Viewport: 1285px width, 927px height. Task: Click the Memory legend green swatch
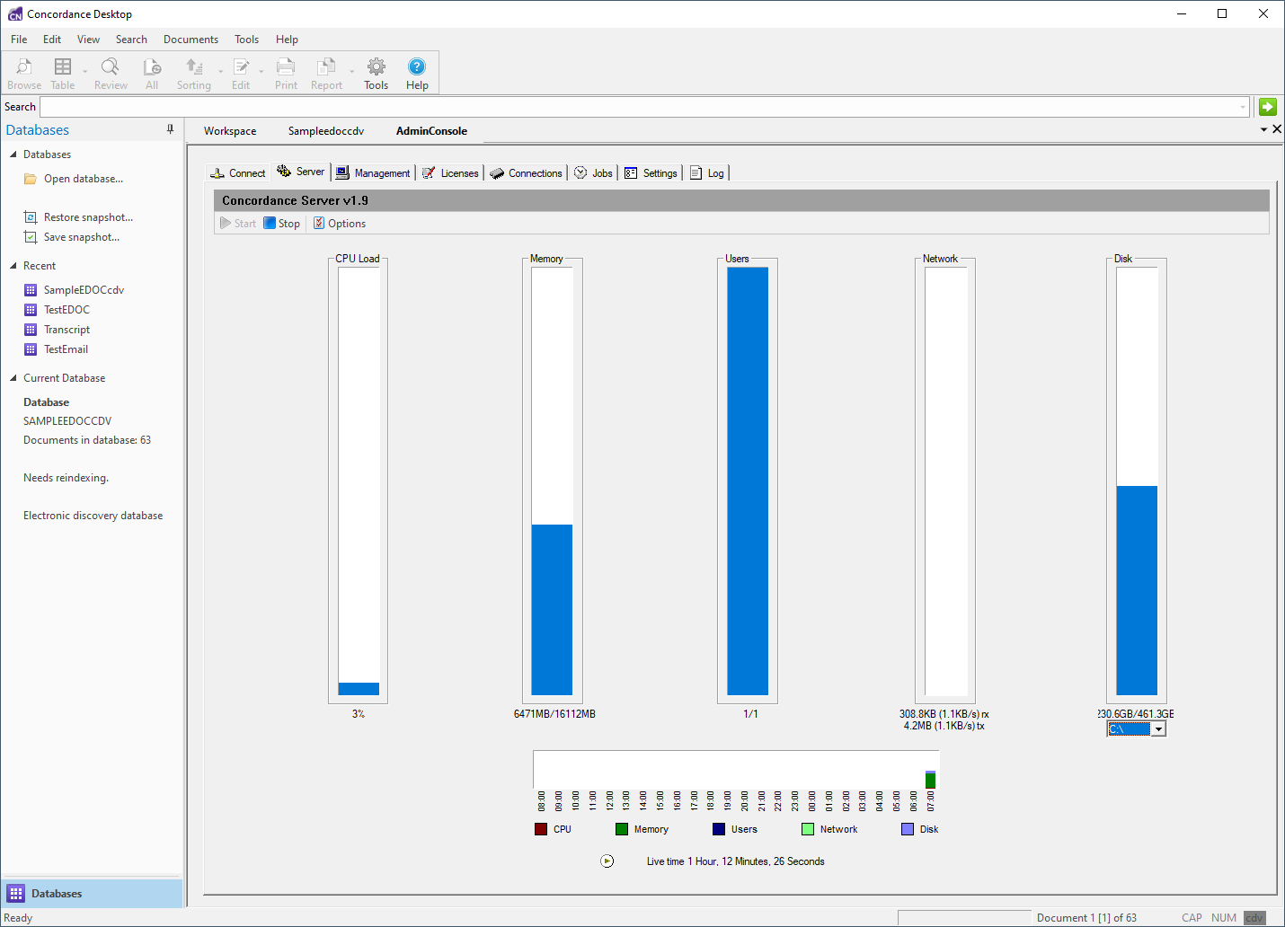pyautogui.click(x=622, y=829)
